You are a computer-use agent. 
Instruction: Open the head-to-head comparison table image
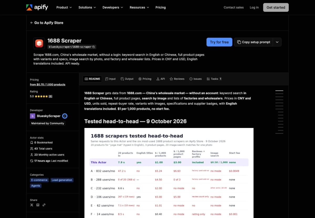point(169,173)
